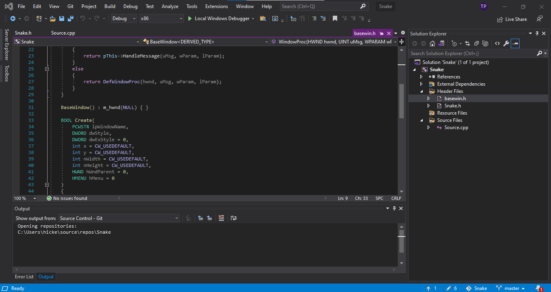Screen dimensions: 551x292
Task: Collapse code block at line 25
Action: click(x=47, y=69)
